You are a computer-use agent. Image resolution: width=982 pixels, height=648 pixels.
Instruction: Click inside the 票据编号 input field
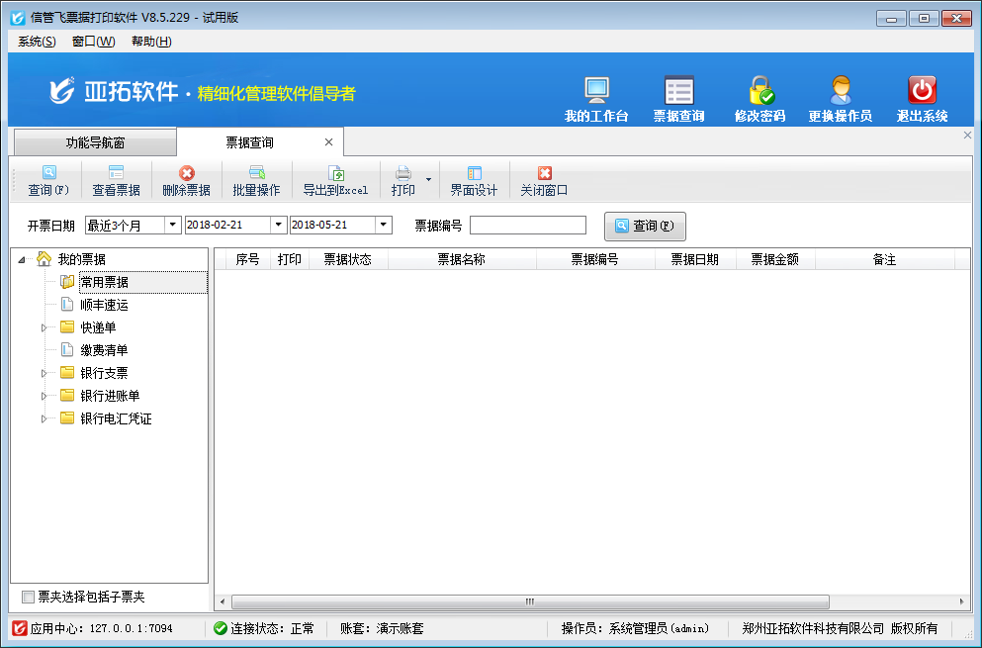click(x=528, y=225)
